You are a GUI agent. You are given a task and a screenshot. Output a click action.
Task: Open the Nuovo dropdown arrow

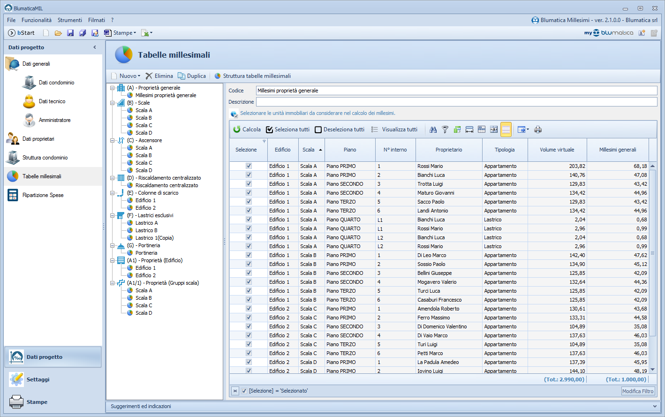(139, 76)
